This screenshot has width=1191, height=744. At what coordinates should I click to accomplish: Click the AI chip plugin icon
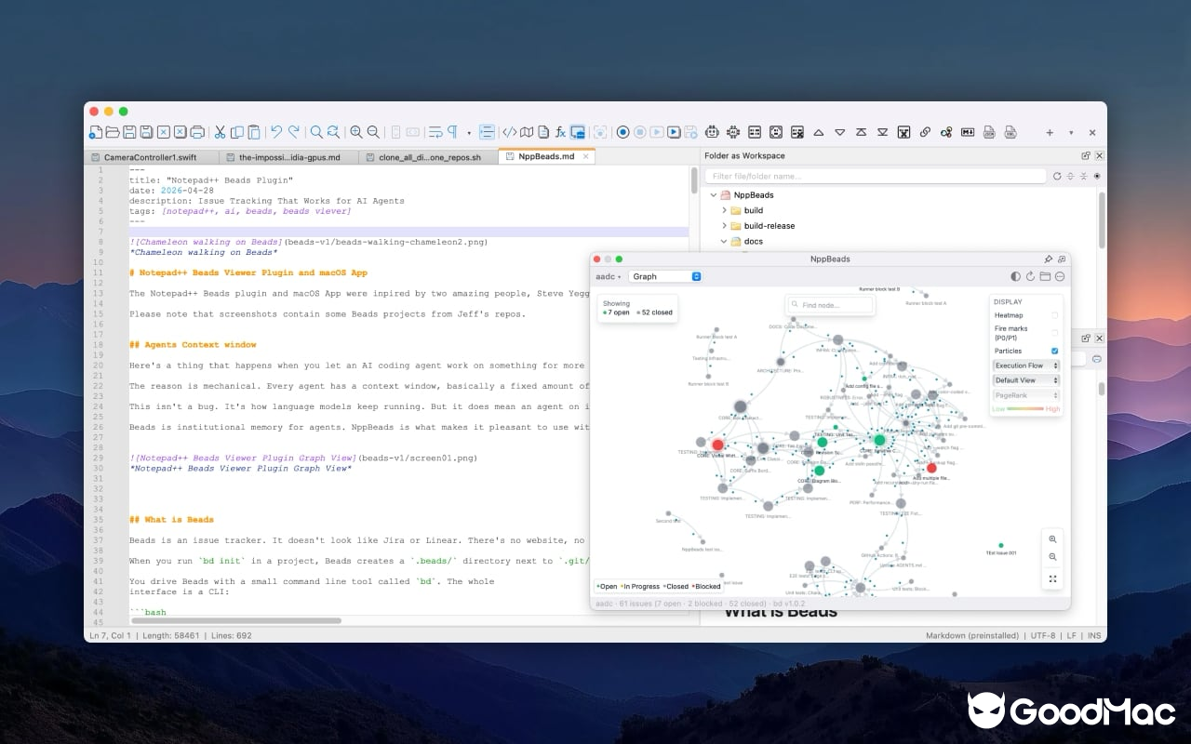point(733,132)
